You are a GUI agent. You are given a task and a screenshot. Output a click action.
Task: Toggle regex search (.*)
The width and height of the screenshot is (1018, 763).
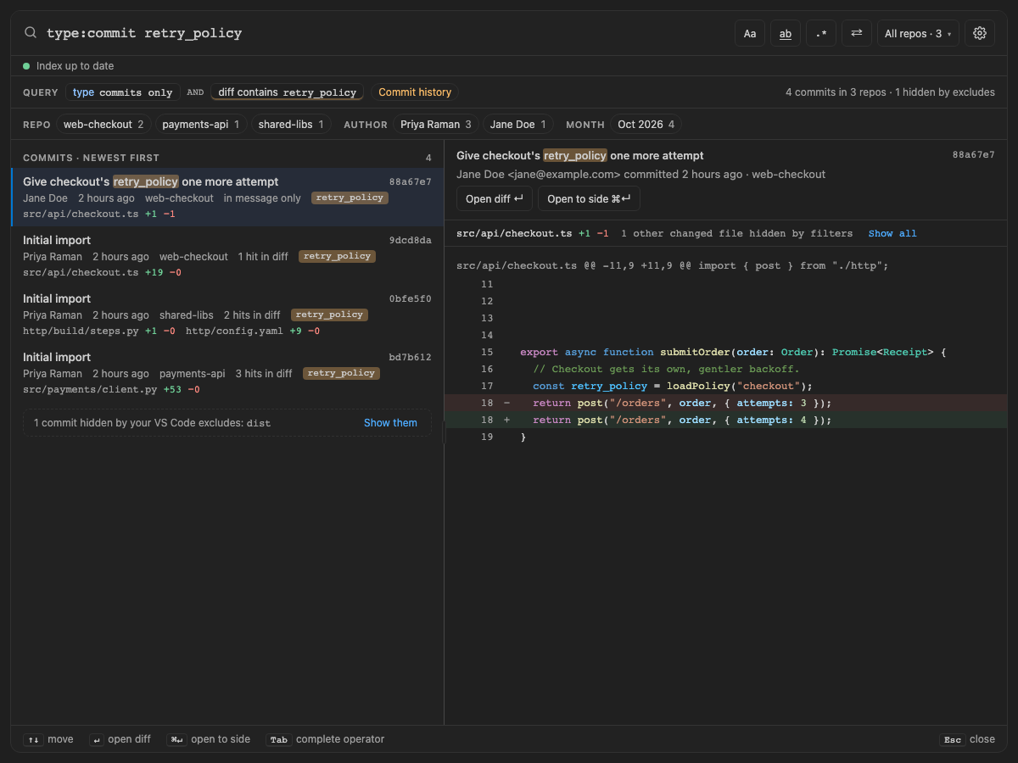point(821,33)
